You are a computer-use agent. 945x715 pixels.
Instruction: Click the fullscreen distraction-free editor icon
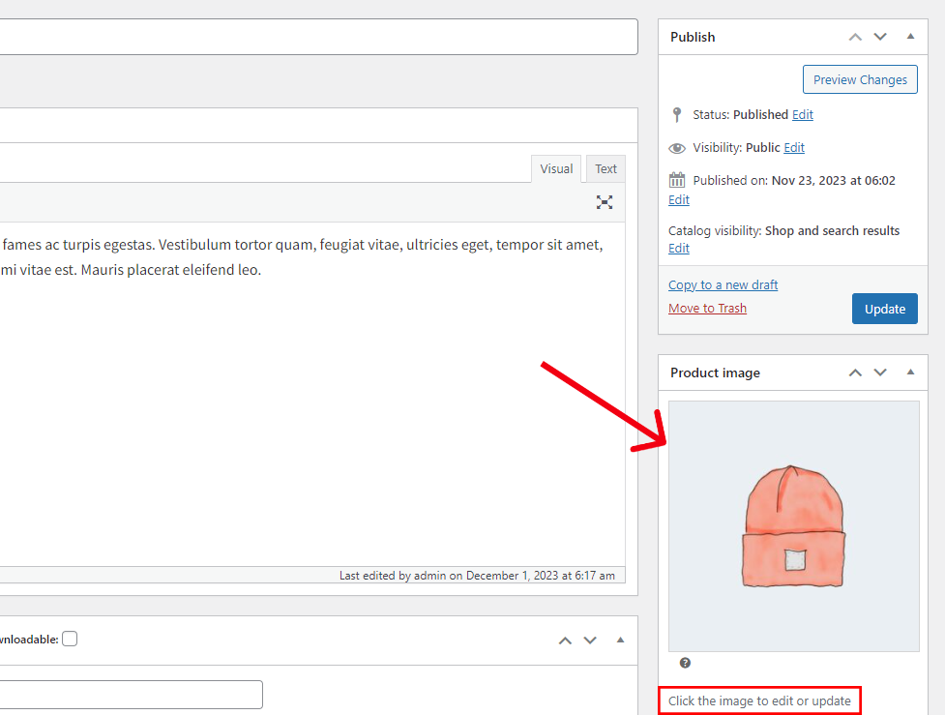pyautogui.click(x=605, y=202)
